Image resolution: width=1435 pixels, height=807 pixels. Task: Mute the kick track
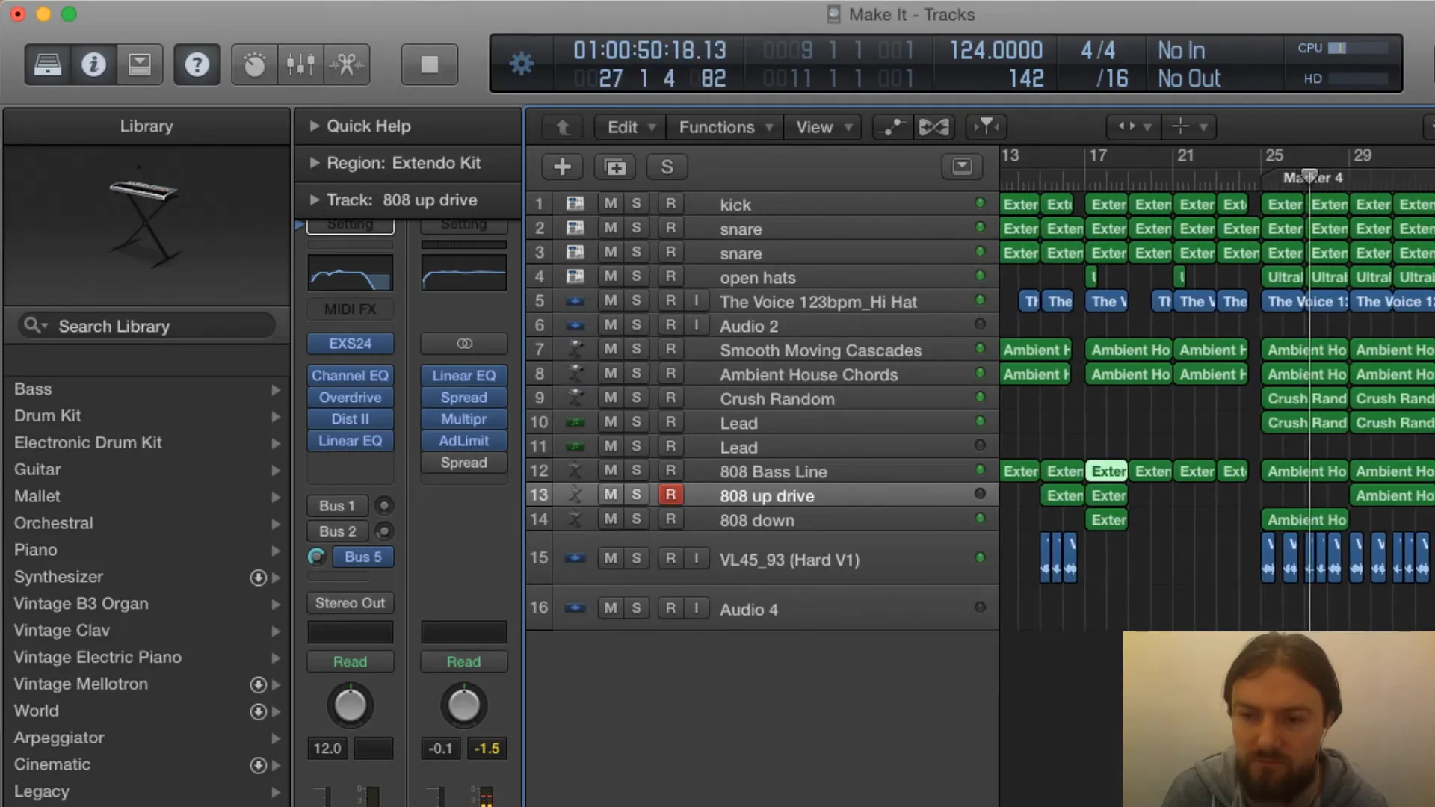point(611,203)
